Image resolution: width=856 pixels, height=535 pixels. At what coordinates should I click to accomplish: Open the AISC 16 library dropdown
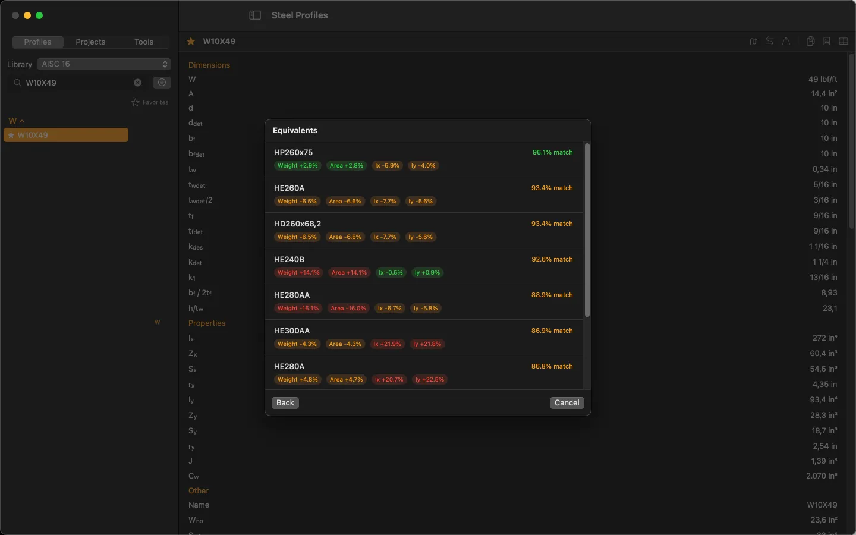coord(104,64)
